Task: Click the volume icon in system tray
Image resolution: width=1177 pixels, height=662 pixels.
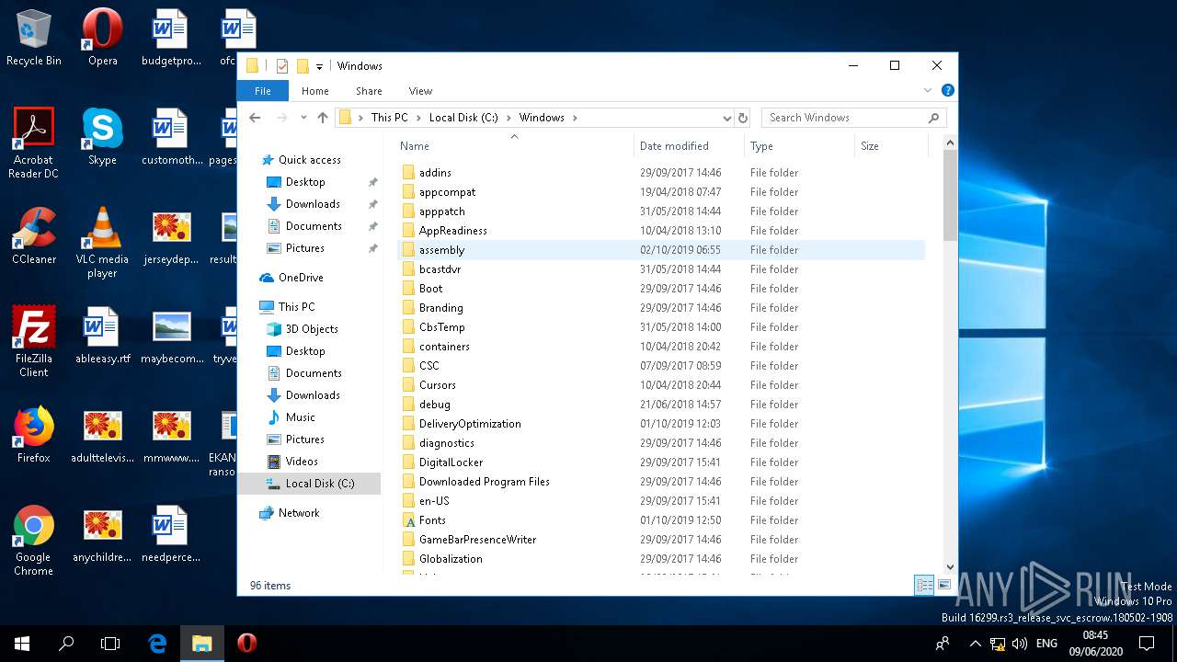Action: [x=1019, y=644]
